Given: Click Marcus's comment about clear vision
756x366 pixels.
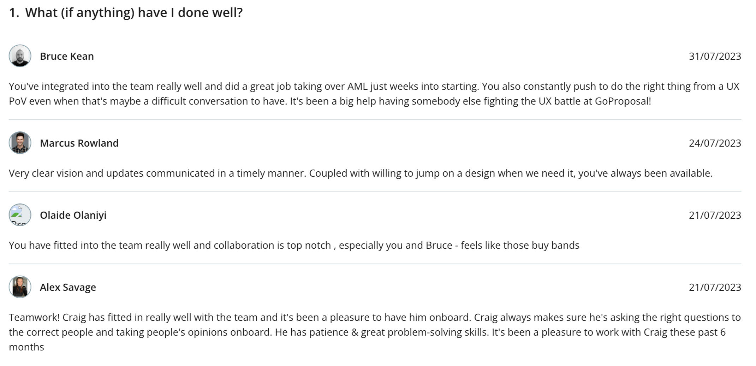Looking at the screenshot, I should (x=360, y=173).
